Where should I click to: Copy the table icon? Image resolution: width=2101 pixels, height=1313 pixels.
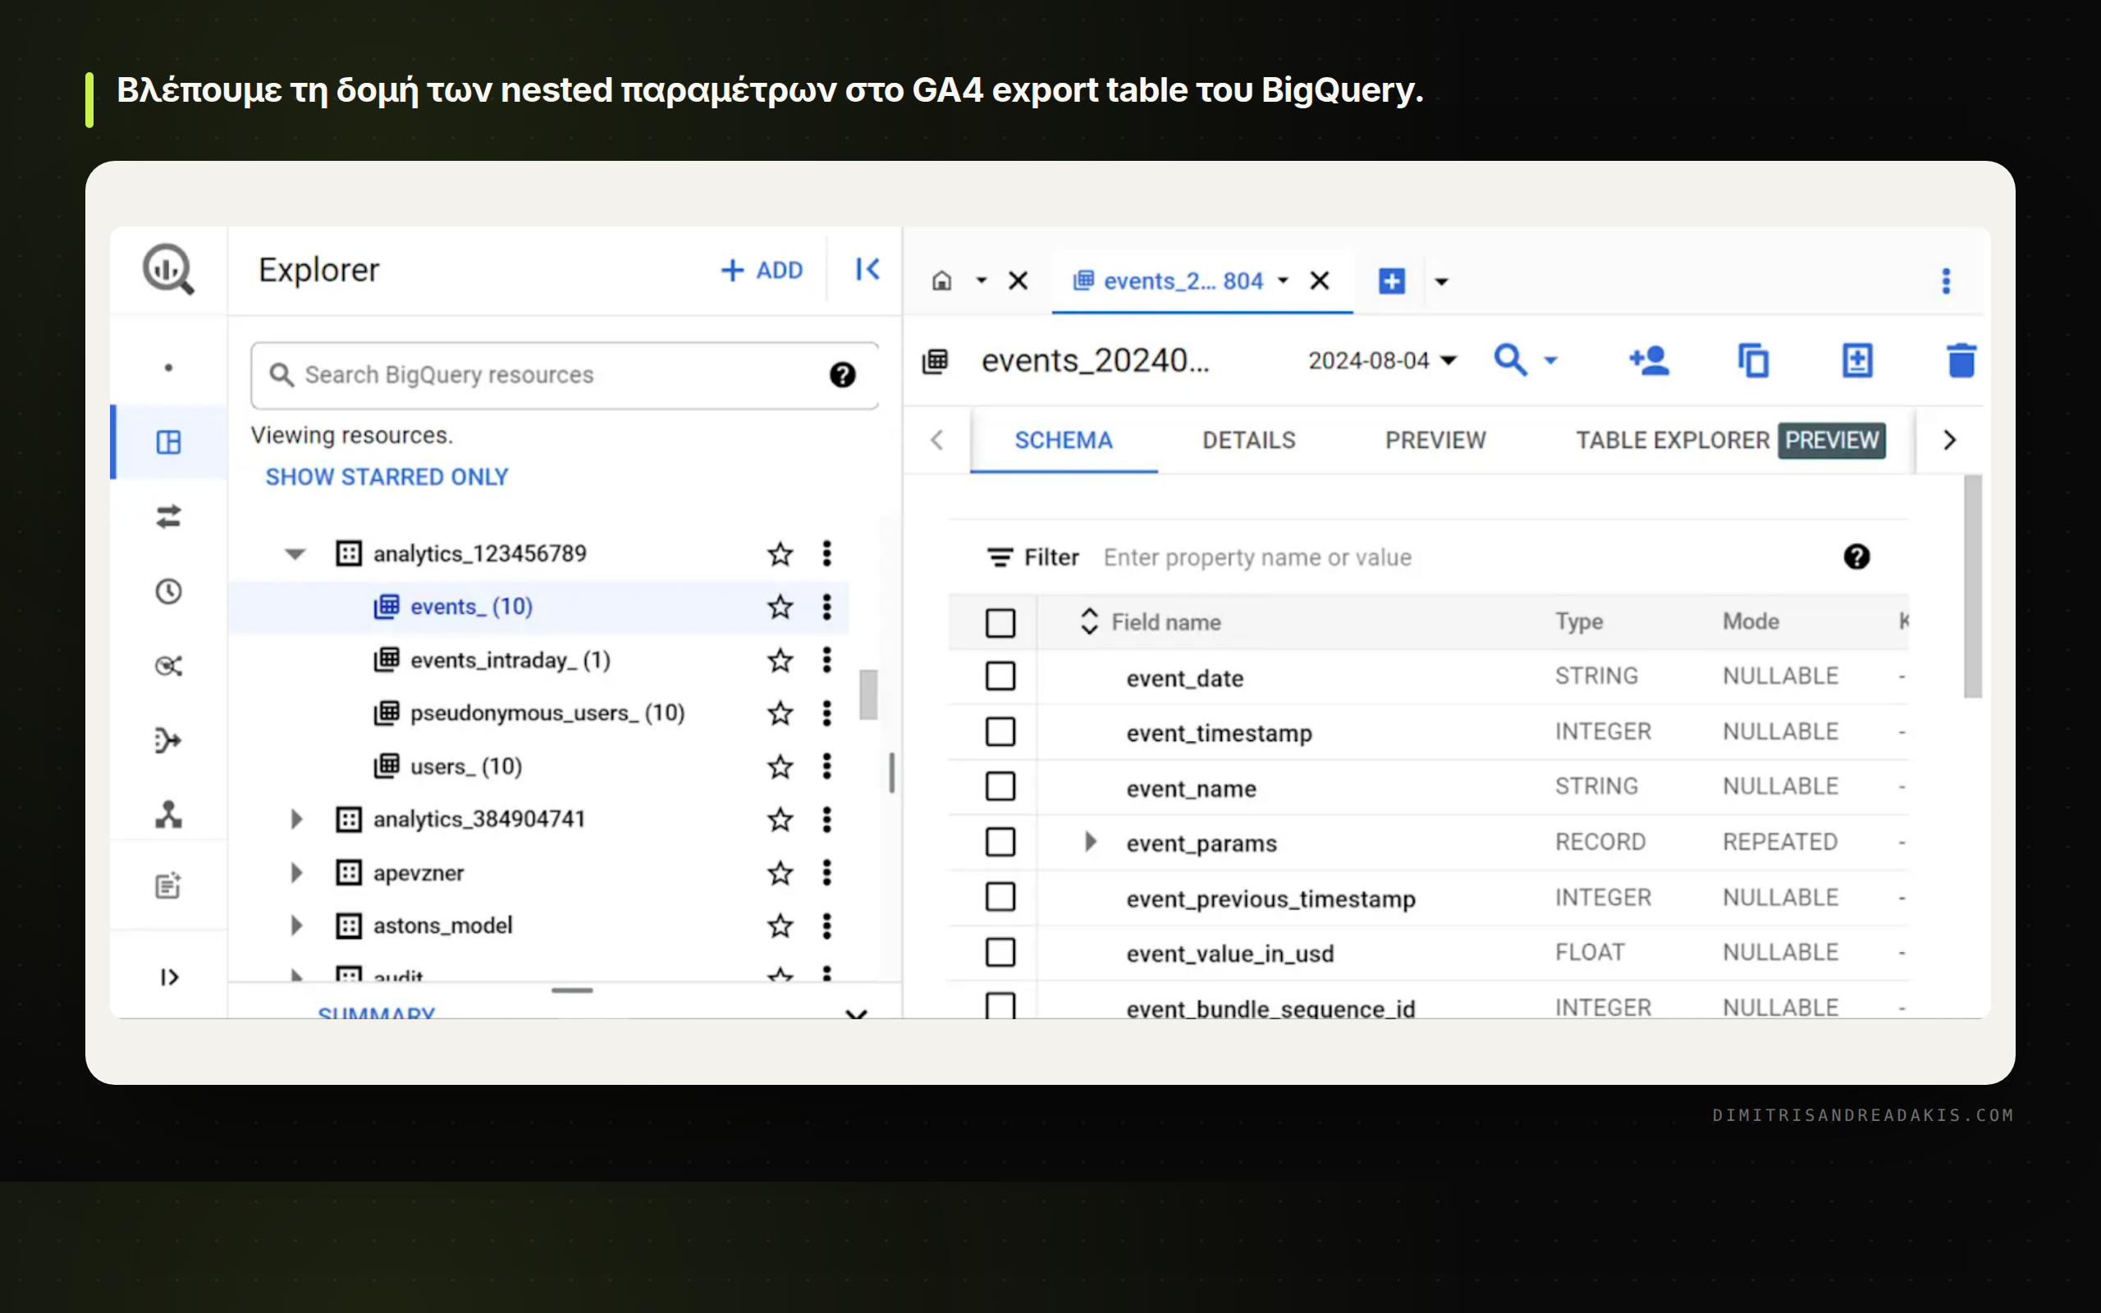click(x=1753, y=360)
